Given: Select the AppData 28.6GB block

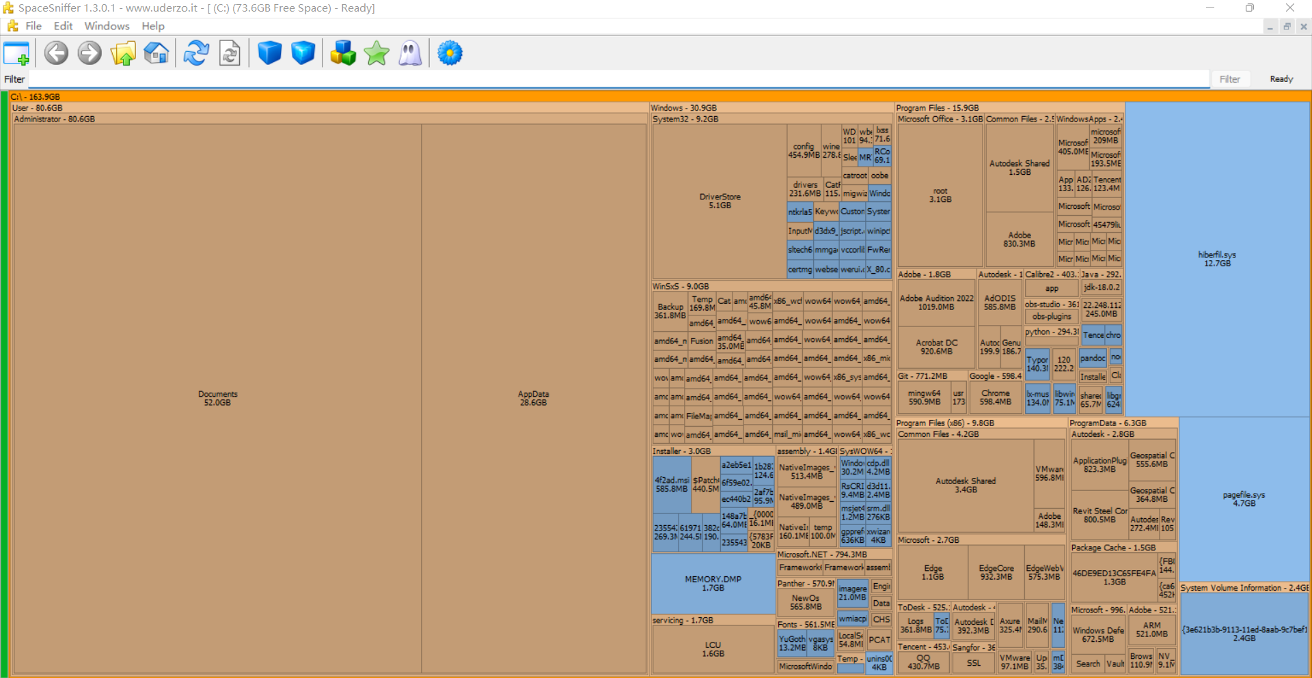Looking at the screenshot, I should (x=534, y=399).
